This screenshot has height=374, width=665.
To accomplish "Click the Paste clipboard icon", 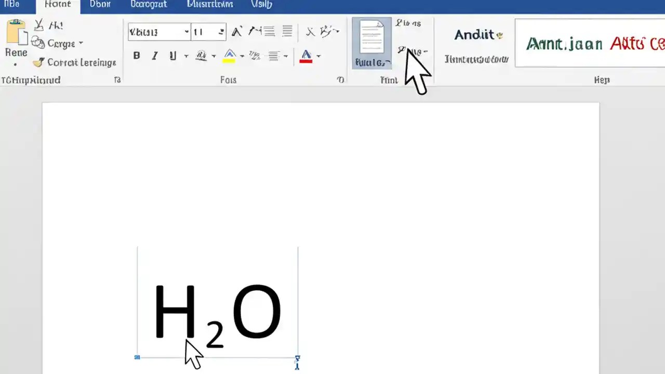I will point(16,36).
